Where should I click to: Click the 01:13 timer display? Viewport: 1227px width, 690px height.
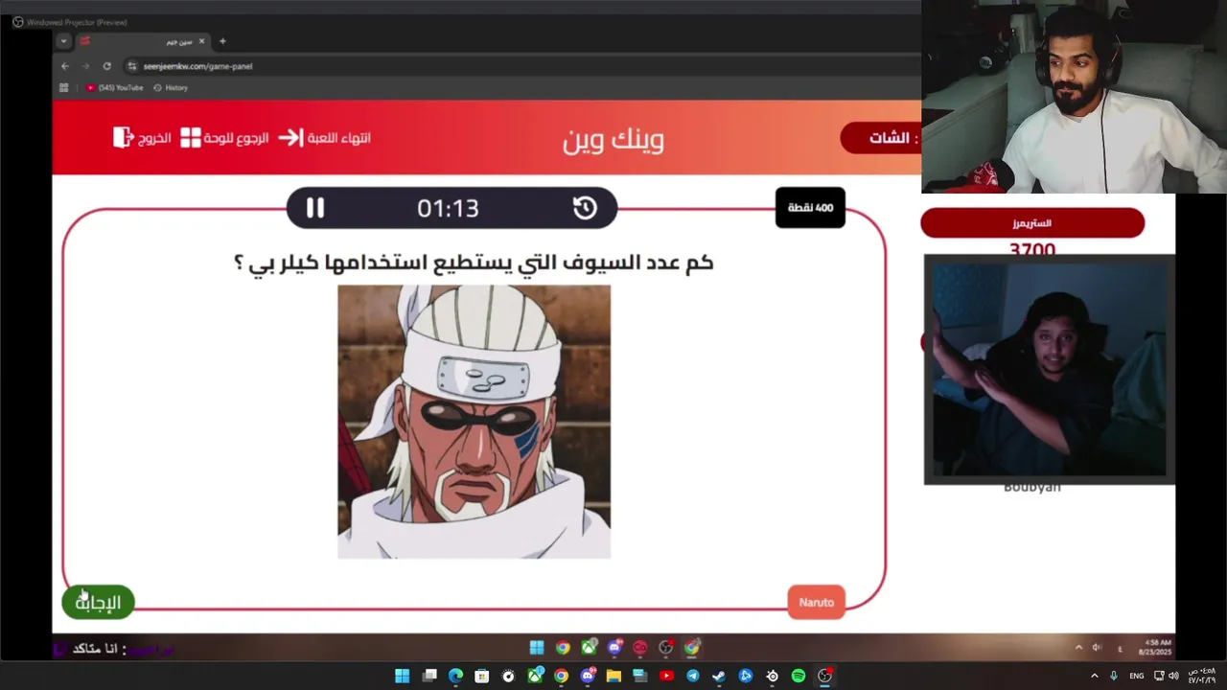coord(448,209)
